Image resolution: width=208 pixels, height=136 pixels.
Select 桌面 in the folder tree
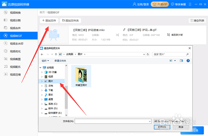tap(51, 99)
